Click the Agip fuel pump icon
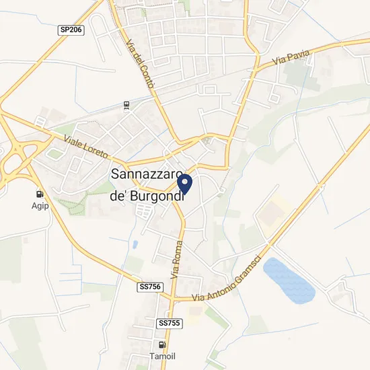The height and width of the screenshot is (370, 370). pyautogui.click(x=40, y=194)
